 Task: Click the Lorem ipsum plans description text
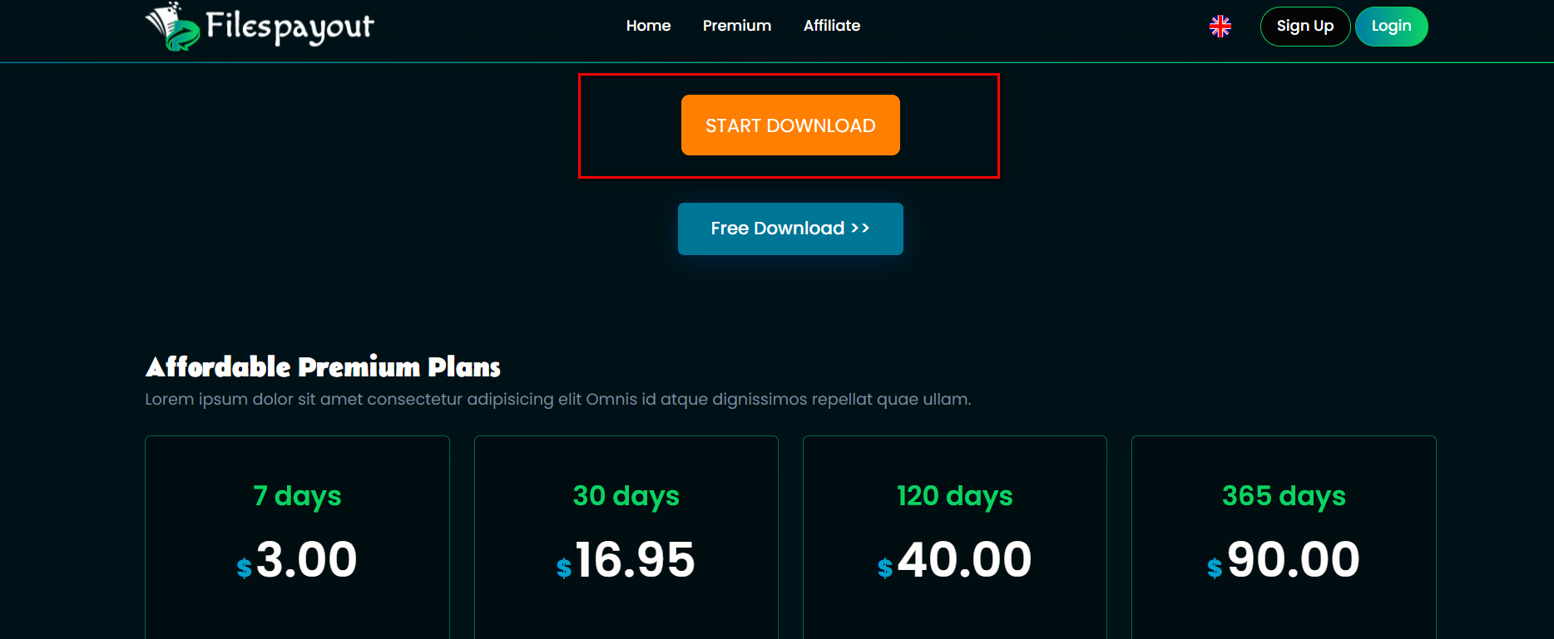(557, 400)
